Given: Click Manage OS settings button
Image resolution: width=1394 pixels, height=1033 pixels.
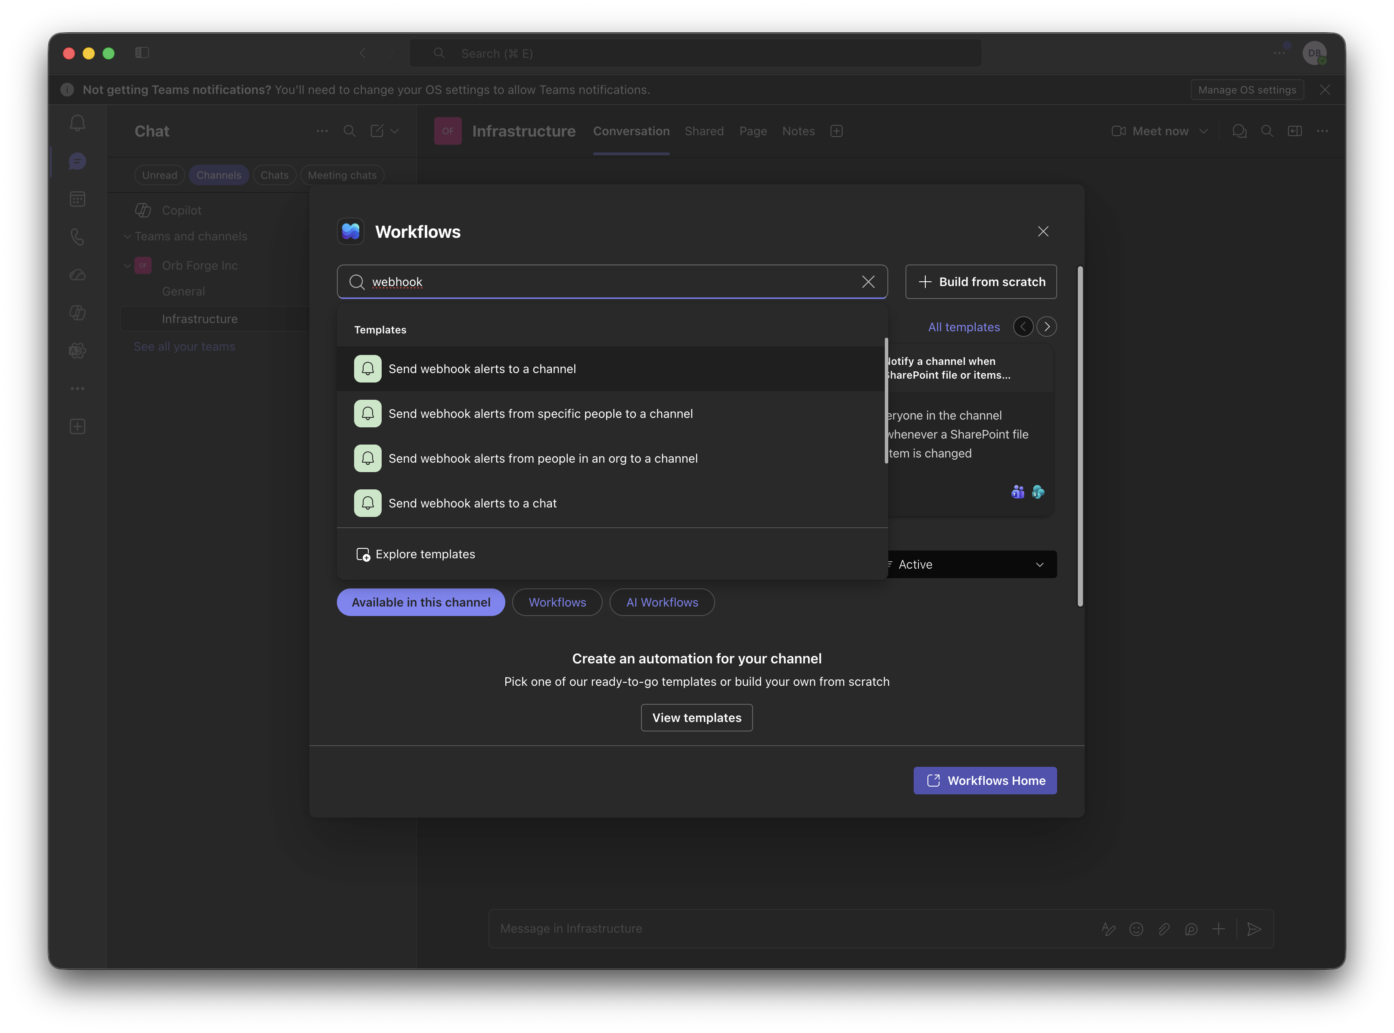Looking at the screenshot, I should (1247, 90).
